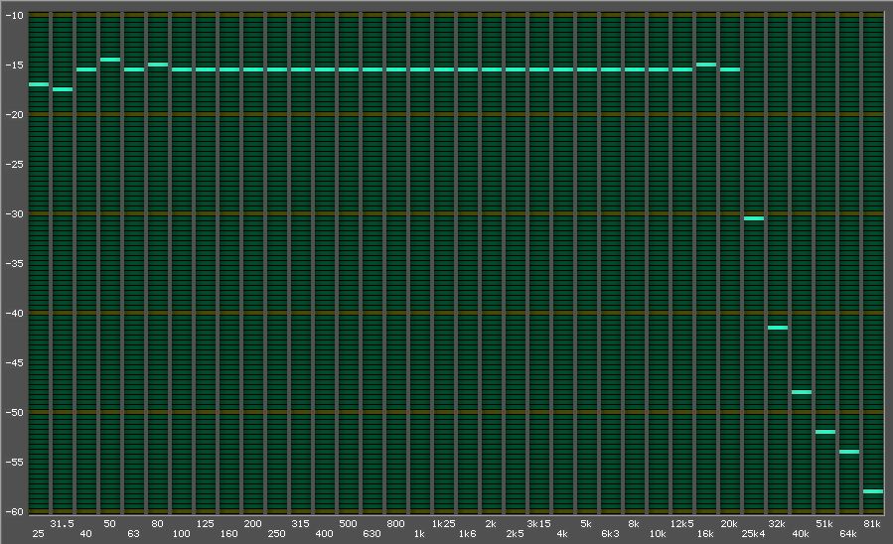Screen dimensions: 893x544
Task: Select the -20 dB scale label
Action: 14,114
